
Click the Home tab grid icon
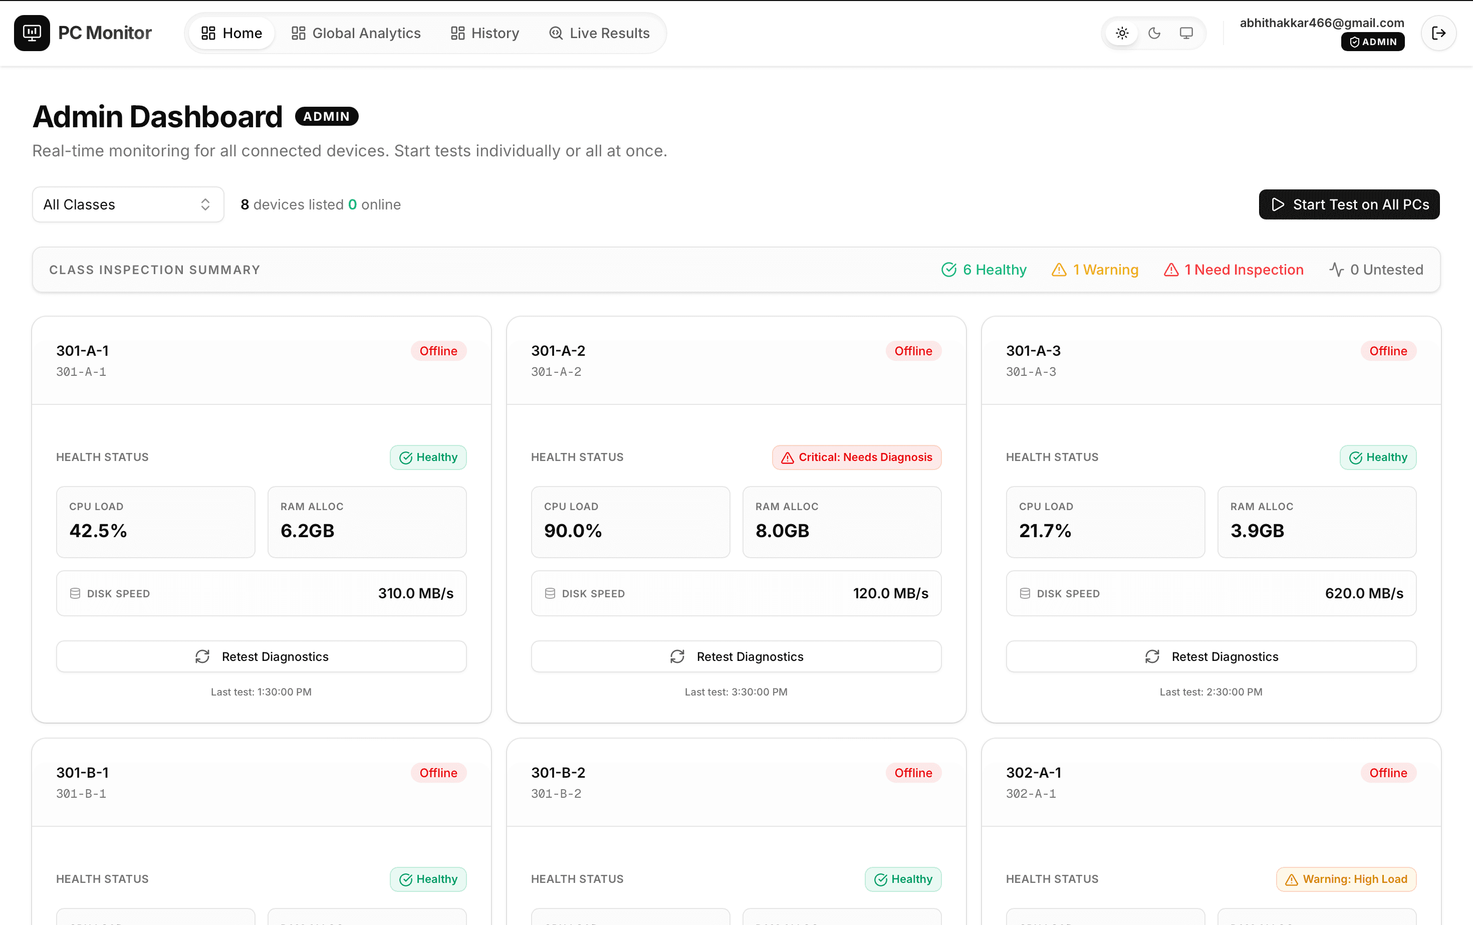pyautogui.click(x=208, y=33)
